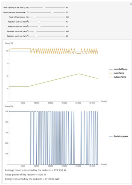Click the north wall radiation value 36.1
This screenshot has width=132, height=185.
[67, 31]
